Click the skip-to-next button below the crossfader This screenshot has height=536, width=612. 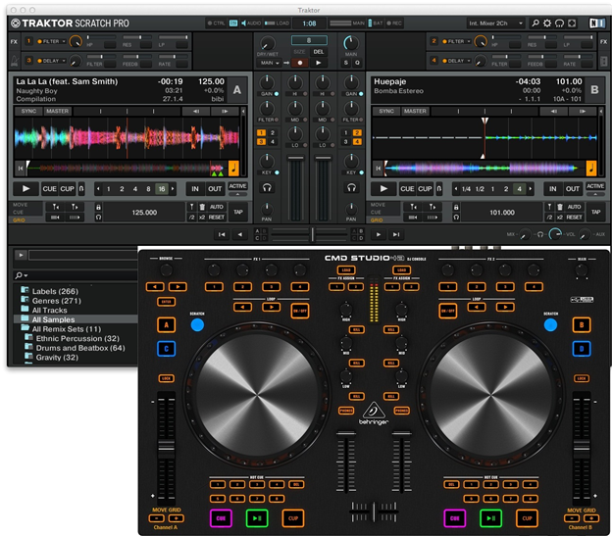396,234
